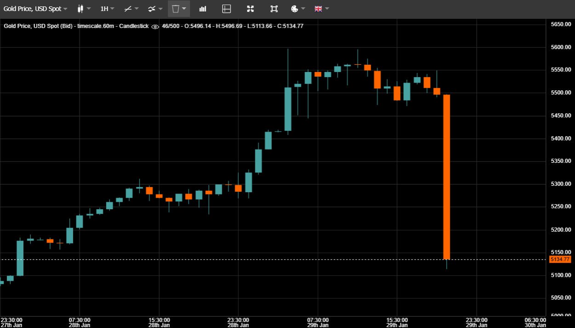Select the line drawing tool icon
Screen dimensions: 575x328
[x=128, y=9]
